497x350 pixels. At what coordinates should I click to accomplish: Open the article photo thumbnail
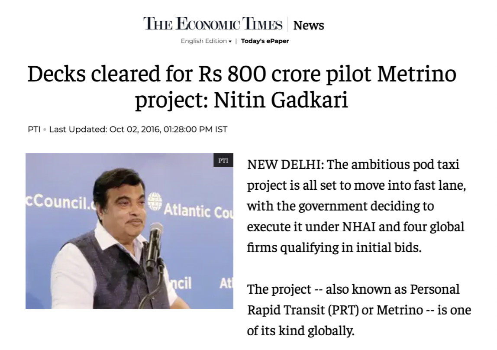[129, 231]
